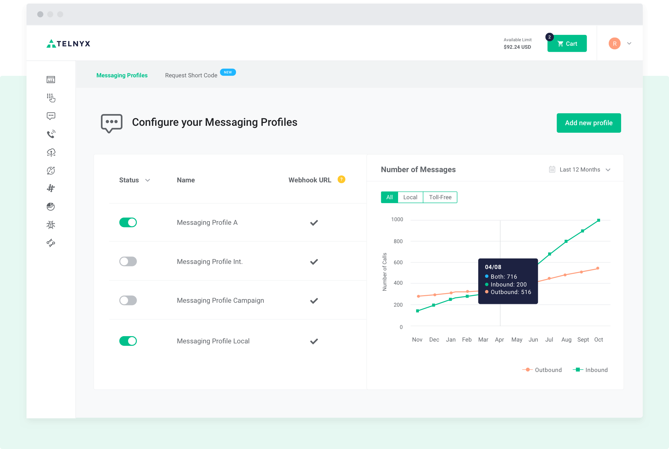The width and height of the screenshot is (669, 449).
Task: Click Messaging Profile A webhook checkmark
Action: (x=314, y=223)
